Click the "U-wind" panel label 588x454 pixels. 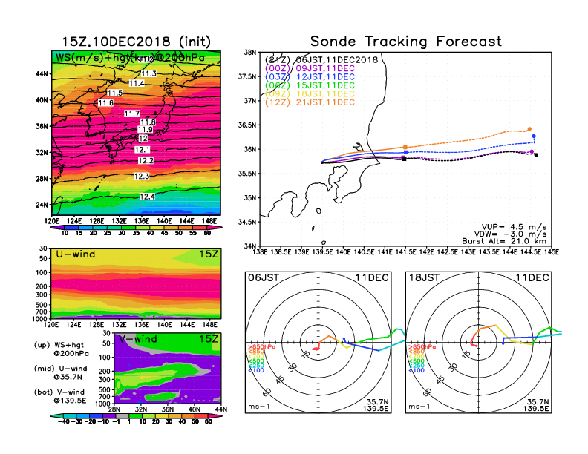pos(76,254)
